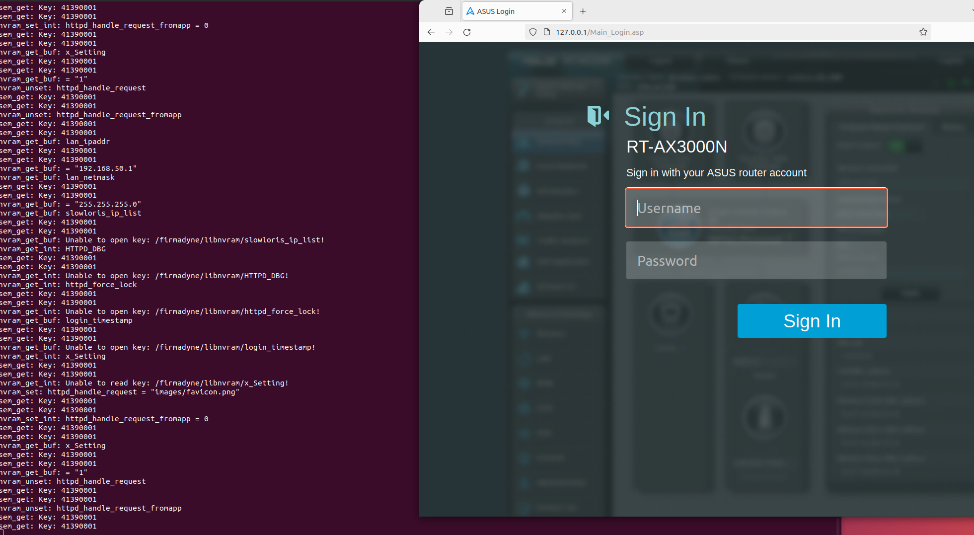Click terminal line '= "255.255.255.0"'
The width and height of the screenshot is (974, 535).
pos(71,204)
